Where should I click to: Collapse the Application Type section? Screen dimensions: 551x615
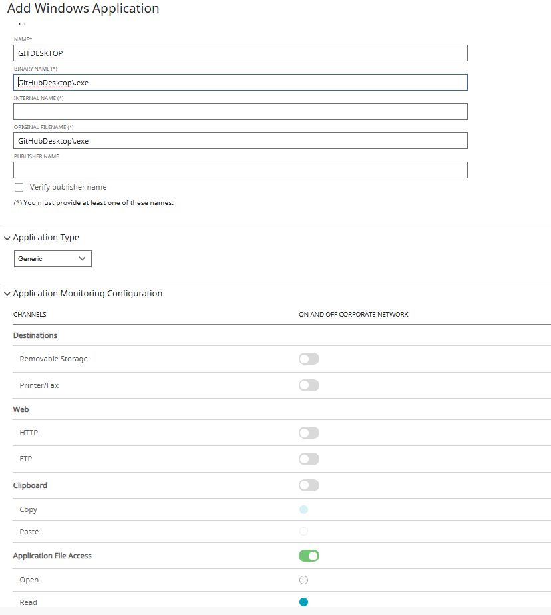click(x=7, y=238)
